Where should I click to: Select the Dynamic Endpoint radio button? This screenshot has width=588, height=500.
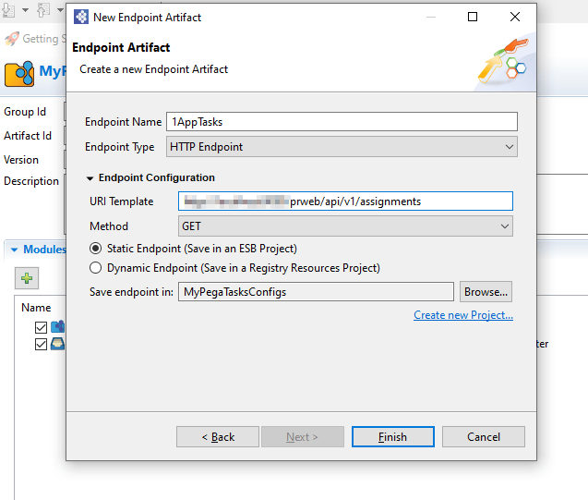[95, 268]
